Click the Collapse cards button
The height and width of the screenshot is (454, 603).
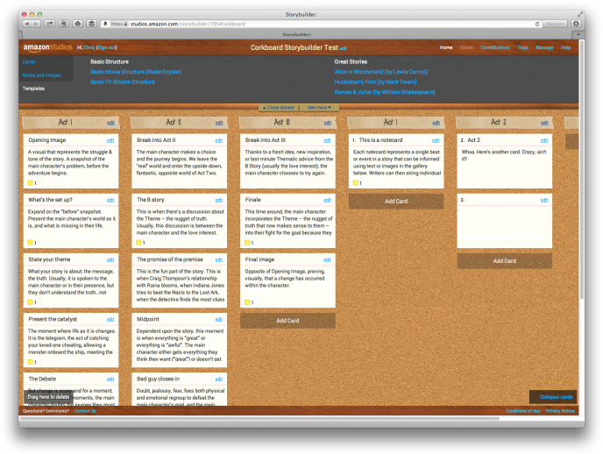click(x=553, y=397)
